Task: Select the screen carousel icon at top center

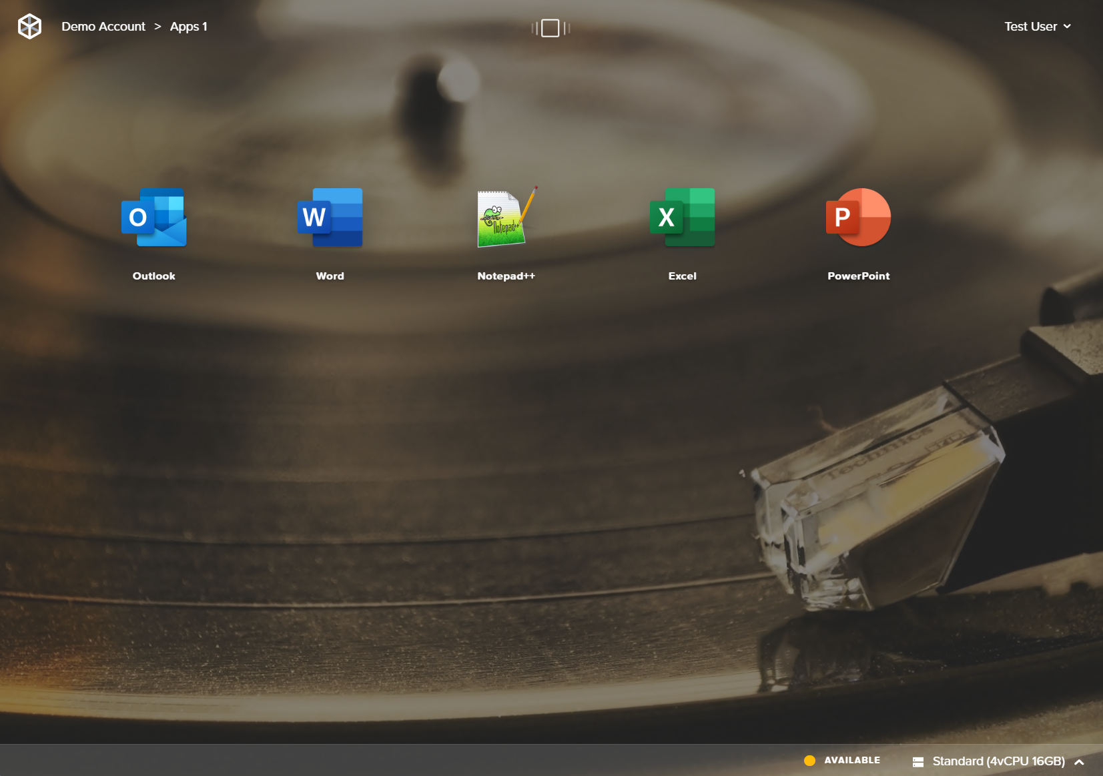Action: pos(550,28)
